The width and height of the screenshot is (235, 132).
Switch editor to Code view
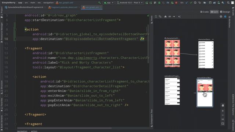(205, 12)
